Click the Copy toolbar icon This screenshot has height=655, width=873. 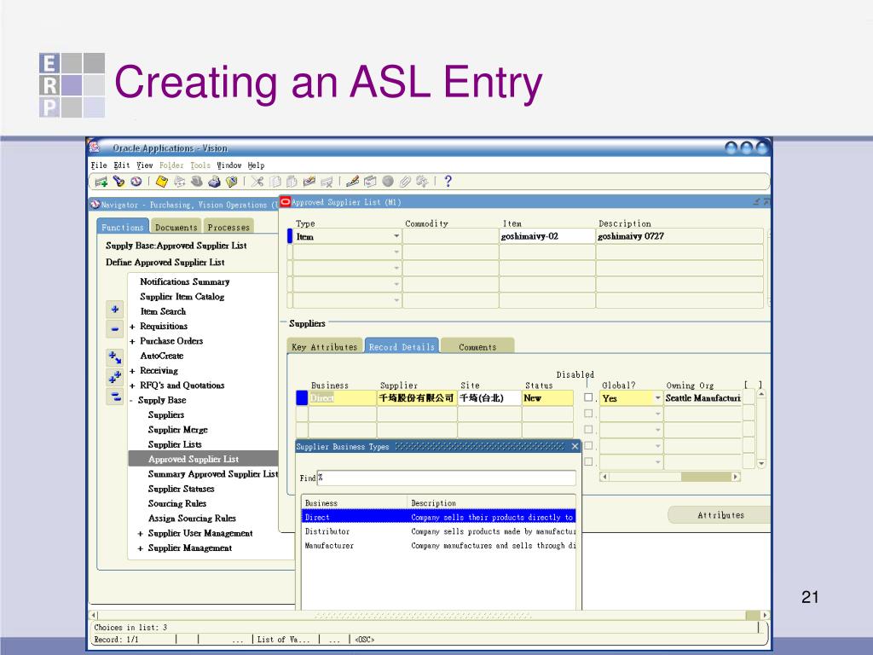pyautogui.click(x=275, y=182)
